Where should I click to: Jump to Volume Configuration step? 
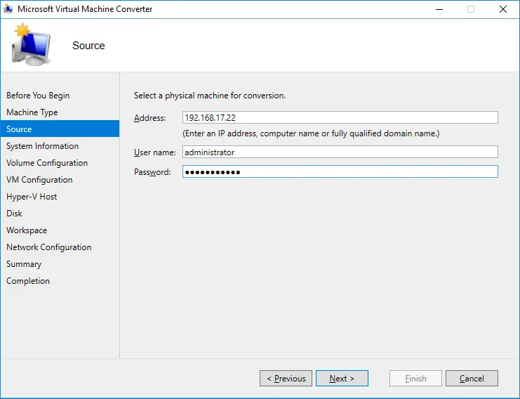coord(47,163)
